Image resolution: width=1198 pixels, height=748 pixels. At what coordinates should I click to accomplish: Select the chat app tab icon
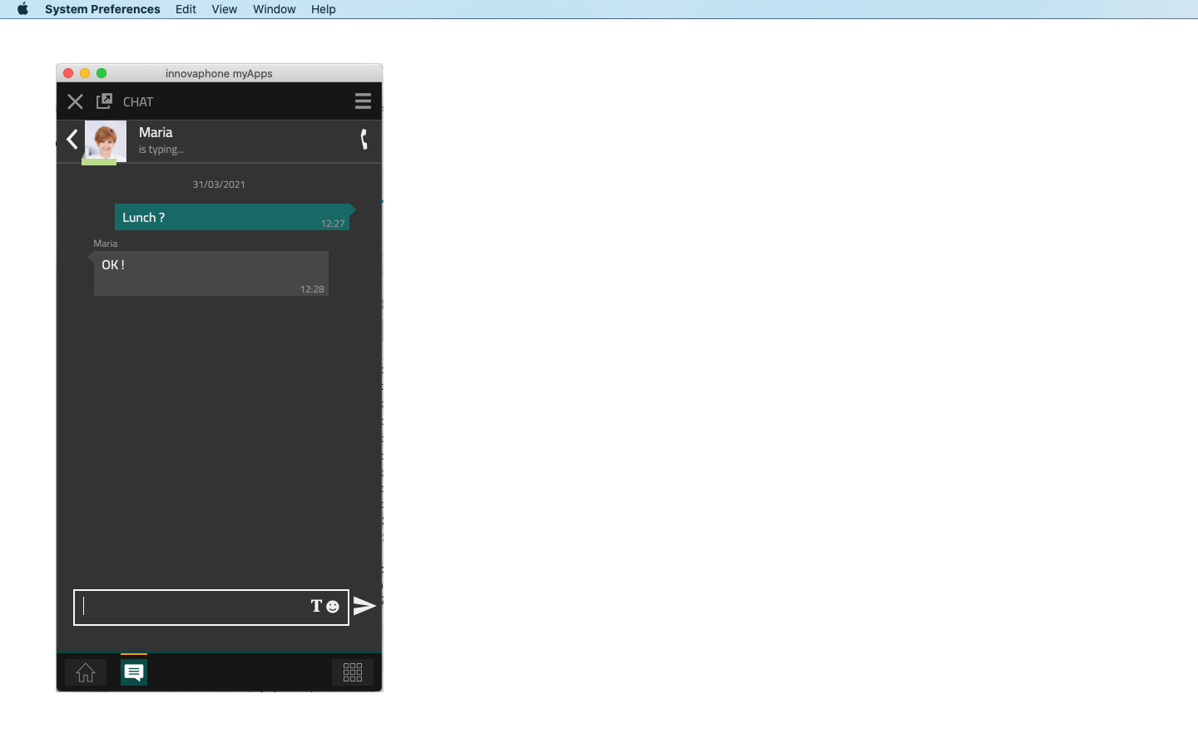pos(134,672)
